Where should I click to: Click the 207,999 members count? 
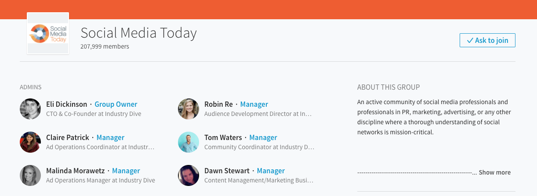point(105,46)
